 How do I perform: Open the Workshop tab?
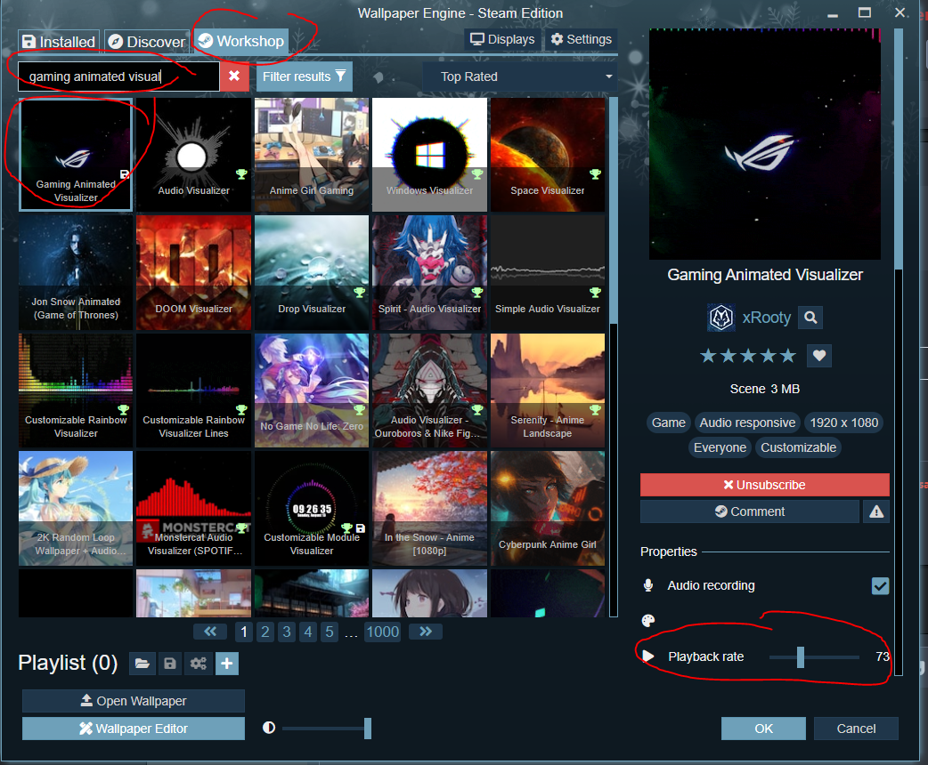pyautogui.click(x=240, y=41)
